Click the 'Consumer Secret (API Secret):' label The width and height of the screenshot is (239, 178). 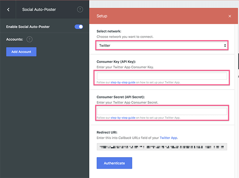coord(121,97)
